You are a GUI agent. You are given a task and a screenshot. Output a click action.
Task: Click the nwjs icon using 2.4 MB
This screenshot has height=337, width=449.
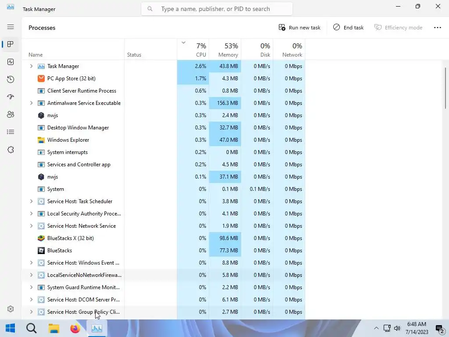coord(41,115)
